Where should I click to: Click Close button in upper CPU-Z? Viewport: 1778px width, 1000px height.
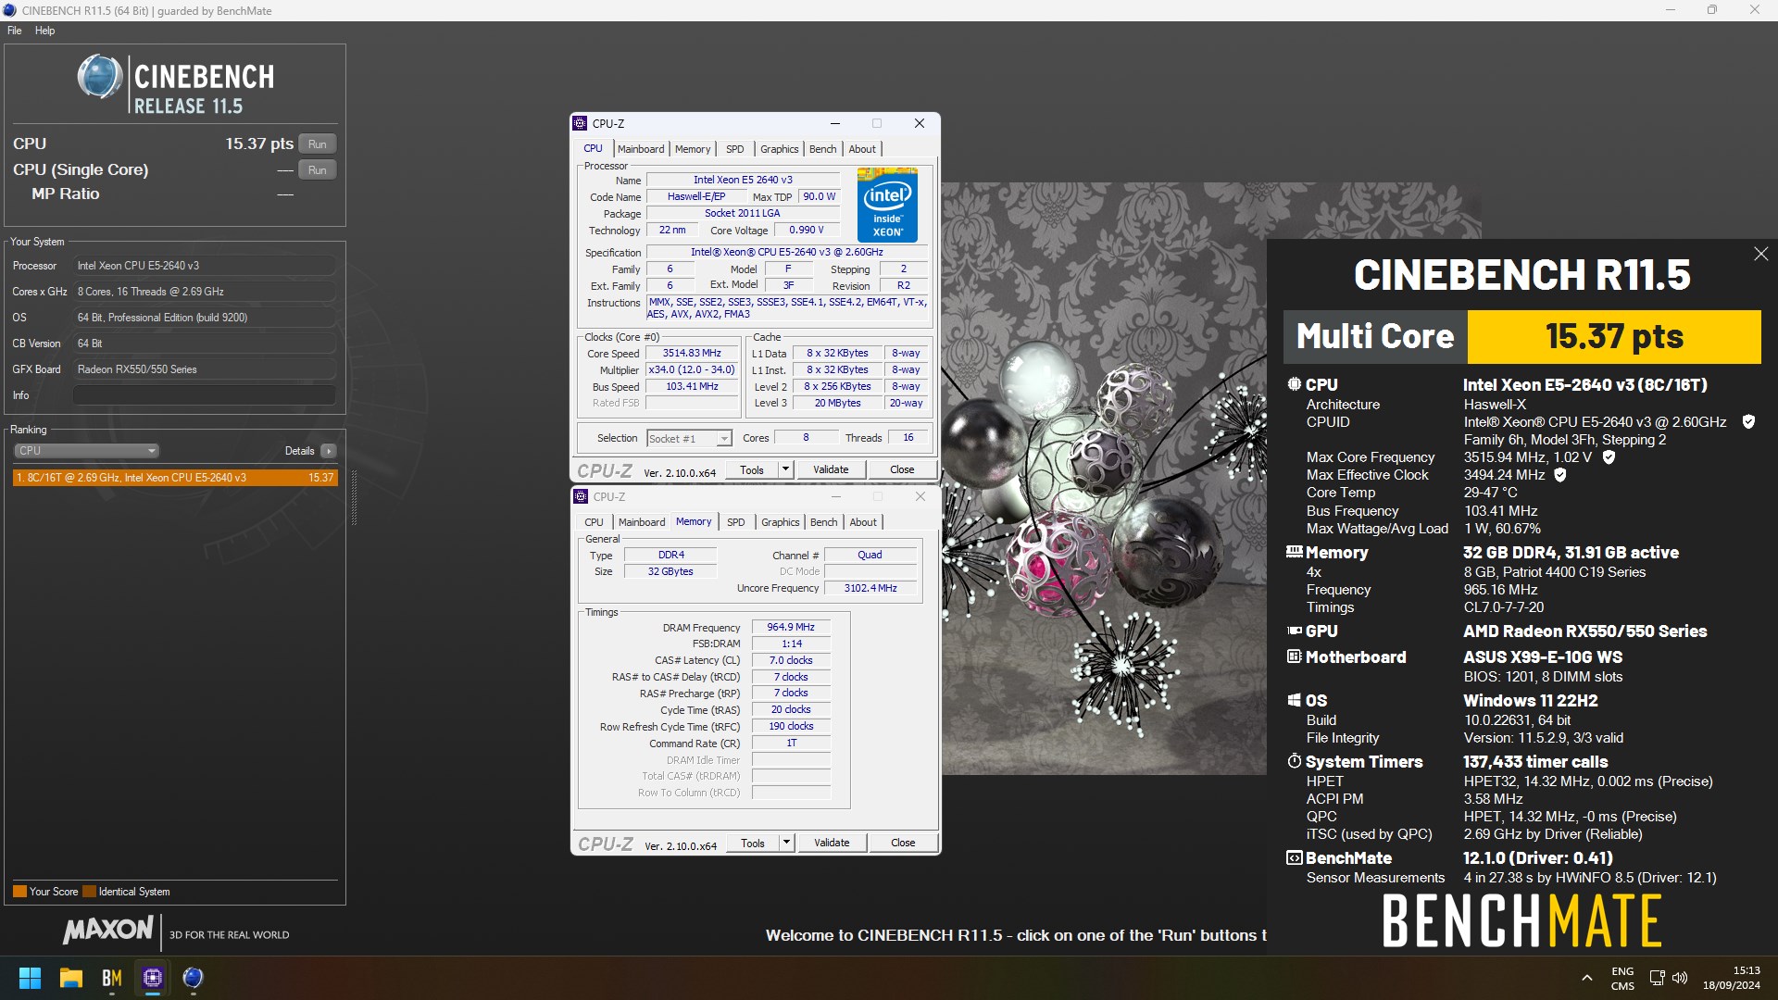coord(902,469)
